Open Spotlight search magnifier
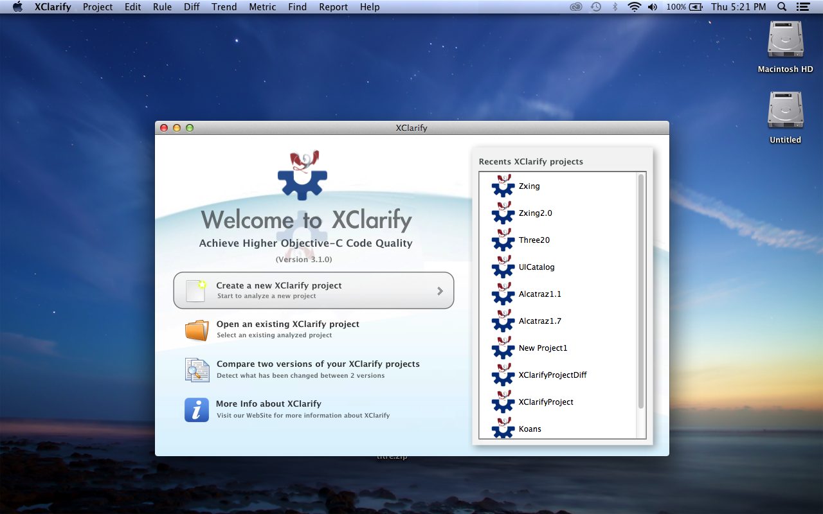 click(x=782, y=7)
